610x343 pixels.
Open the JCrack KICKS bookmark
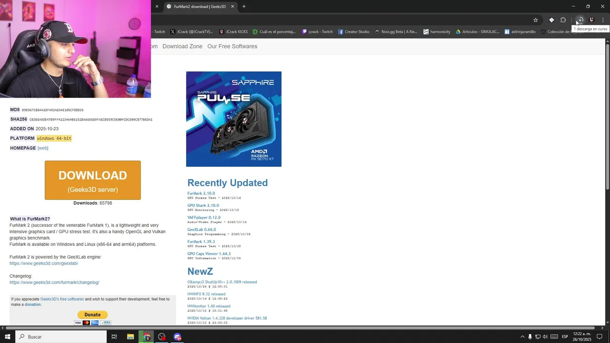[234, 32]
